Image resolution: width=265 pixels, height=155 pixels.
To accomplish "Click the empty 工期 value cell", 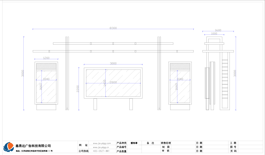I will [251, 143].
